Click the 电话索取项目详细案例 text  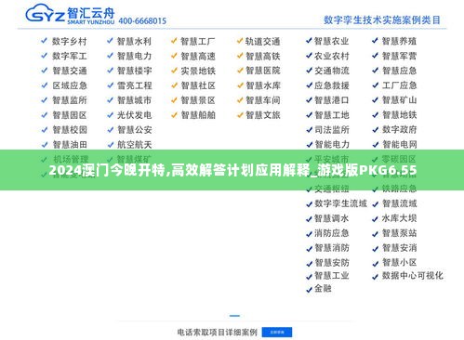tap(218, 333)
